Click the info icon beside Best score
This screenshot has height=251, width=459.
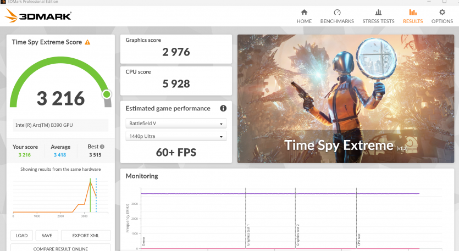point(102,147)
